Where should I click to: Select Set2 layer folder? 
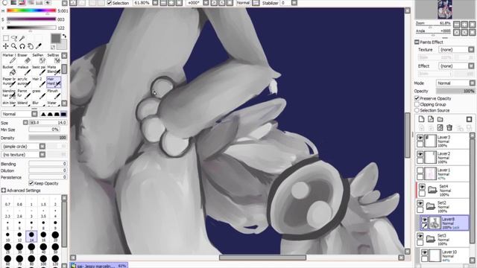(443, 207)
